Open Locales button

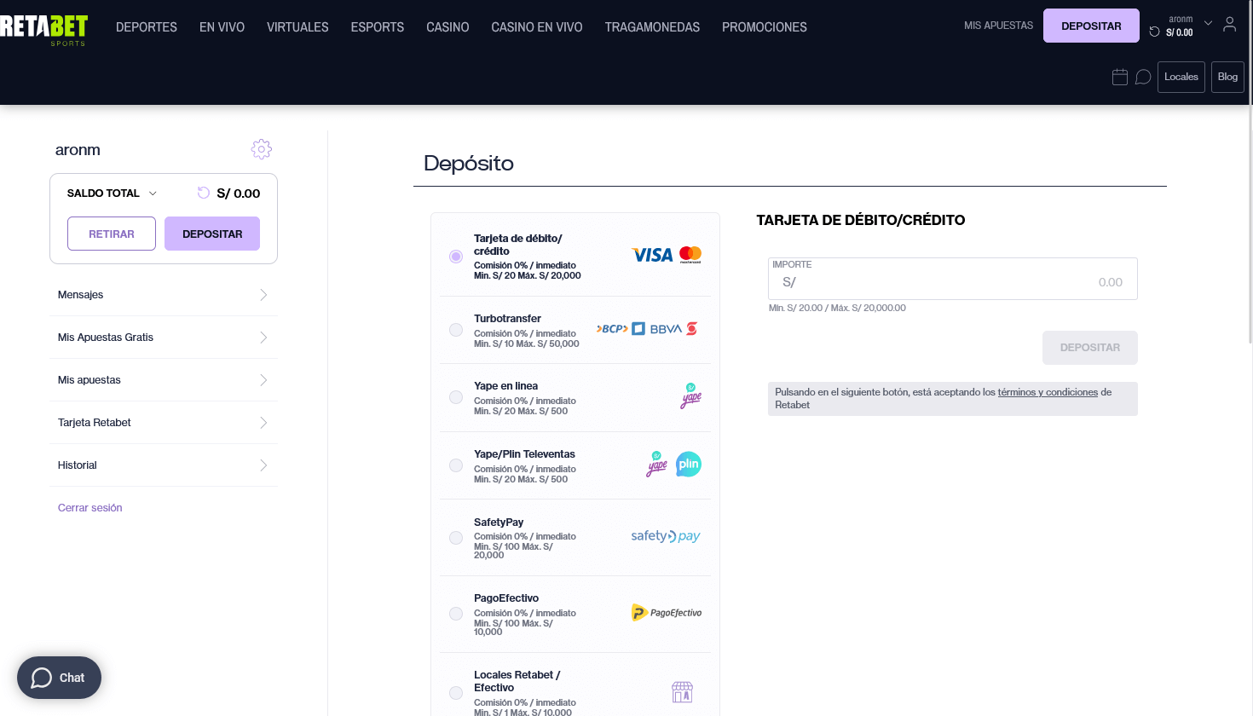point(1181,77)
